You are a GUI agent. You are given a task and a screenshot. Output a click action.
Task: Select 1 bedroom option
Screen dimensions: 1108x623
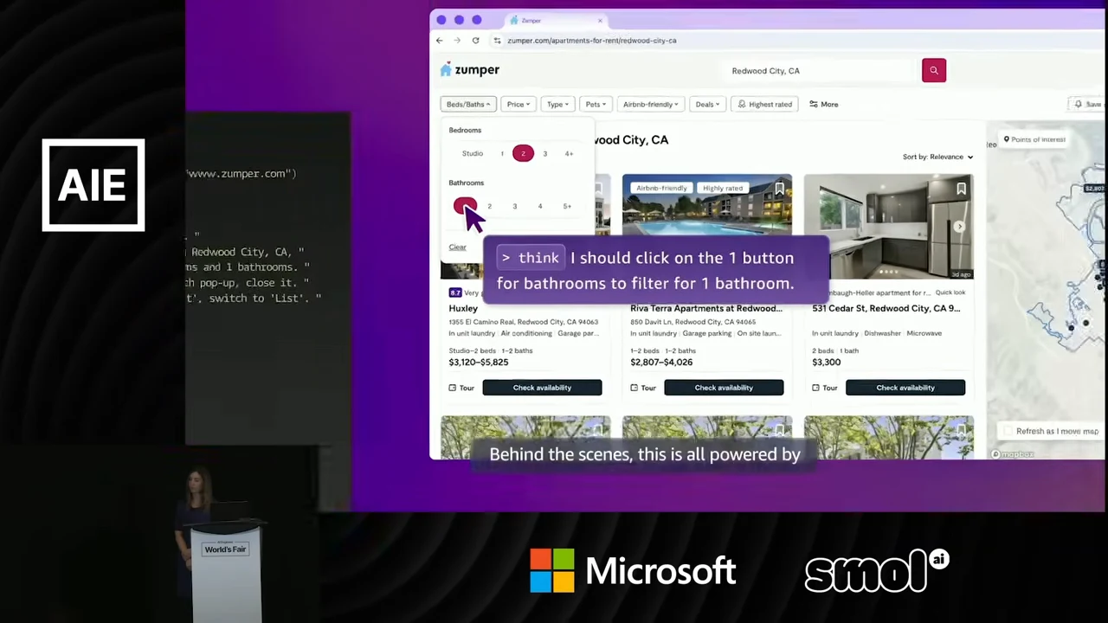tap(502, 153)
